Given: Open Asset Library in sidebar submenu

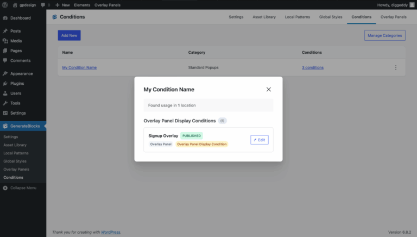Looking at the screenshot, I should click(15, 145).
